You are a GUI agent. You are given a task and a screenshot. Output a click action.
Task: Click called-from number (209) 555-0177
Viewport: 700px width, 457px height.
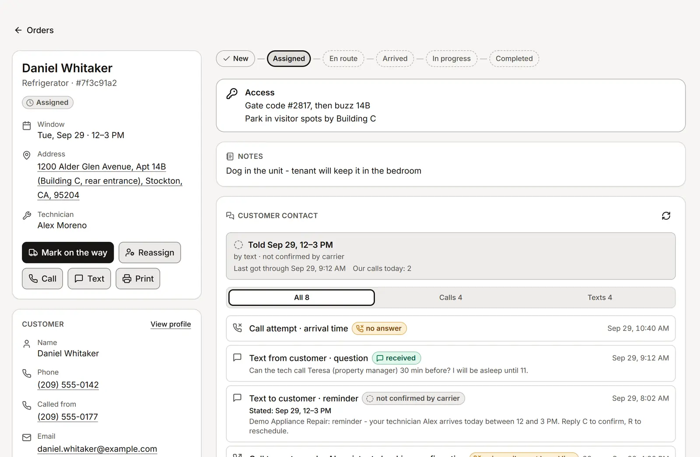(68, 417)
